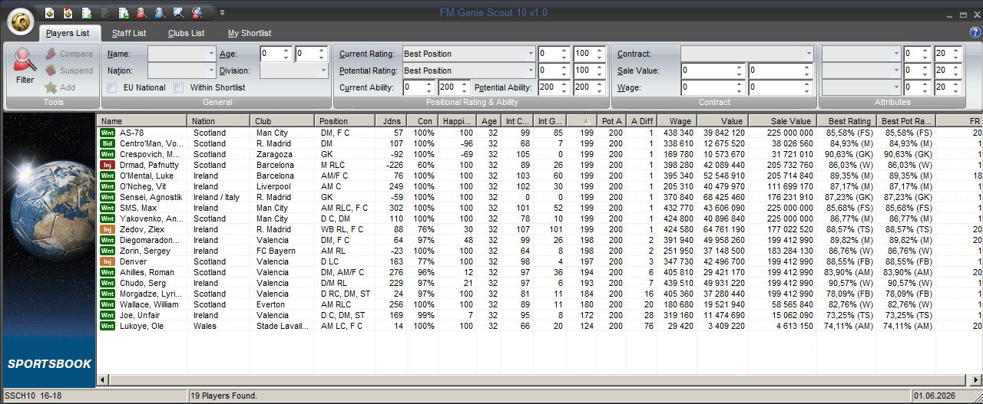Screen dimensions: 983x404
Task: Click the first quick-access toolbar document icon
Action: click(49, 12)
